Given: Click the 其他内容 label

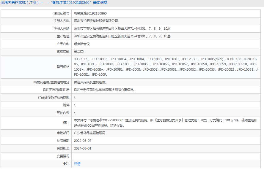Looking at the screenshot, I should click(63, 113).
